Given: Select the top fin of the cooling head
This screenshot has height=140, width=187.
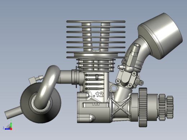Looking at the screenshot, I should (96, 22).
